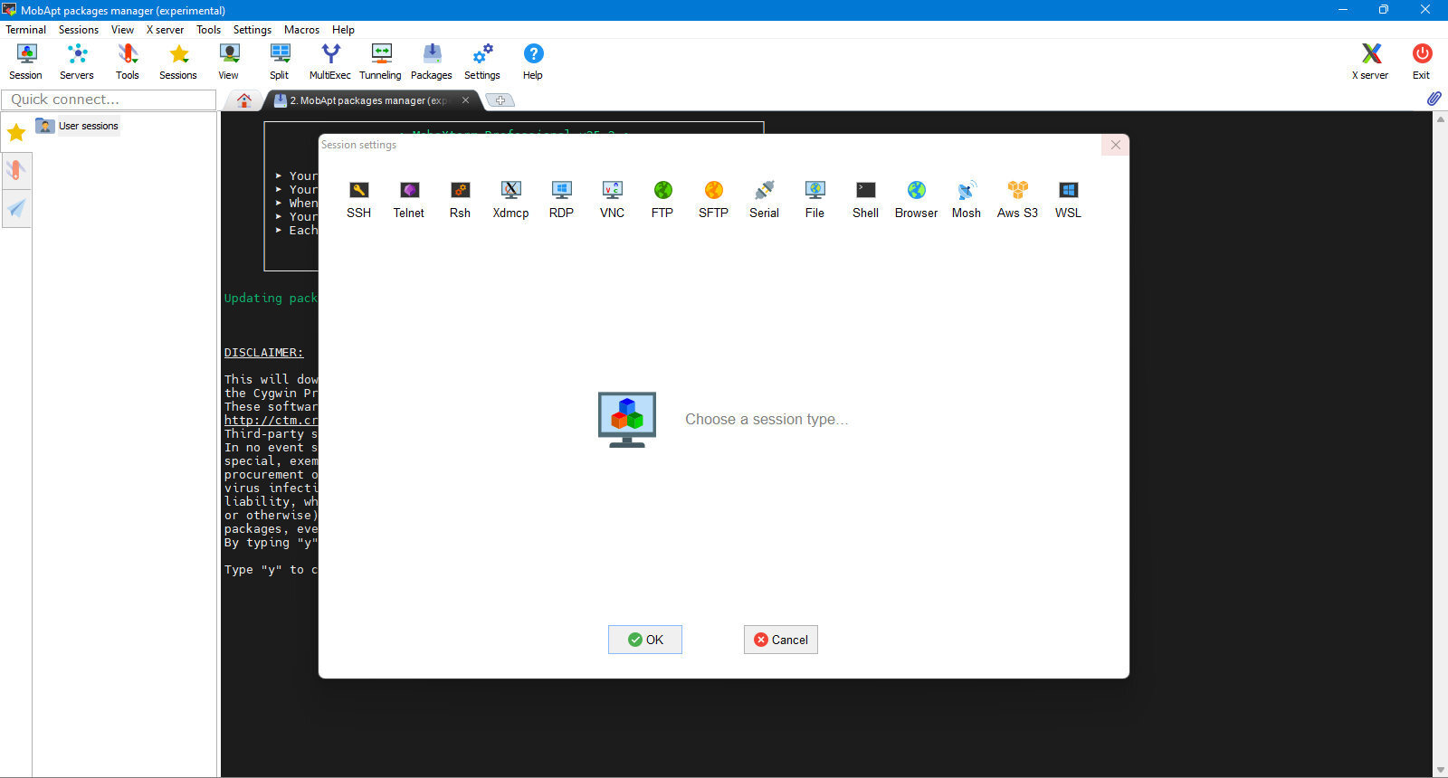
Task: Open the Tunneling tool
Action: (381, 62)
